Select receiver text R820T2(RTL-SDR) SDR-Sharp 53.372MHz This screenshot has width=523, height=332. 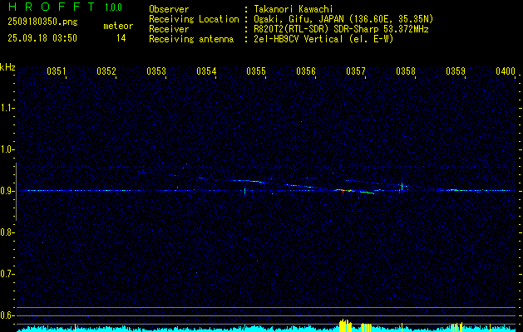pos(341,29)
